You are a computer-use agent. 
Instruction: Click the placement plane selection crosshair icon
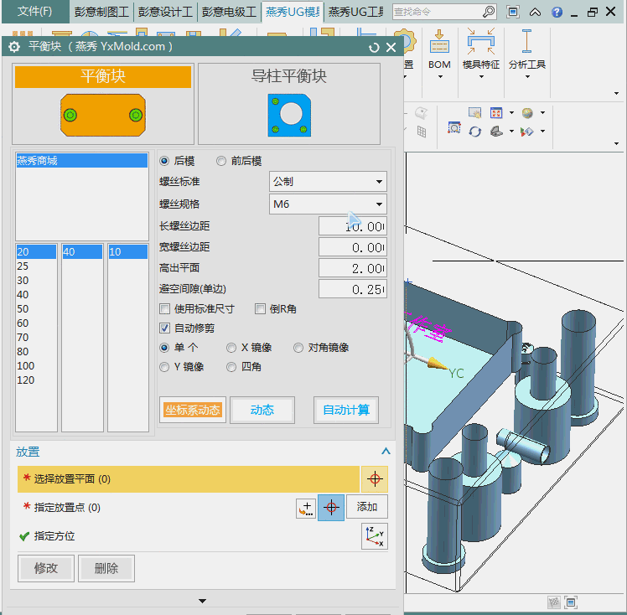click(375, 479)
